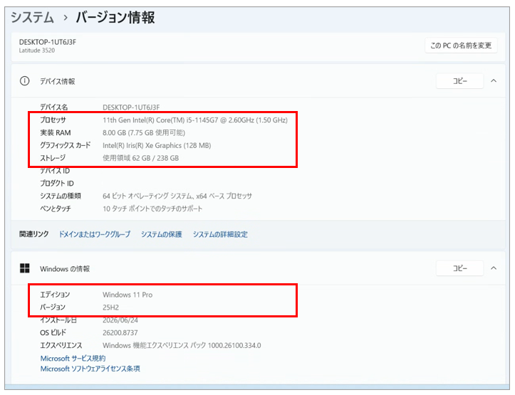The width and height of the screenshot is (515, 395).
Task: Collapse the デバイス情報 section chevron
Action: pos(494,81)
